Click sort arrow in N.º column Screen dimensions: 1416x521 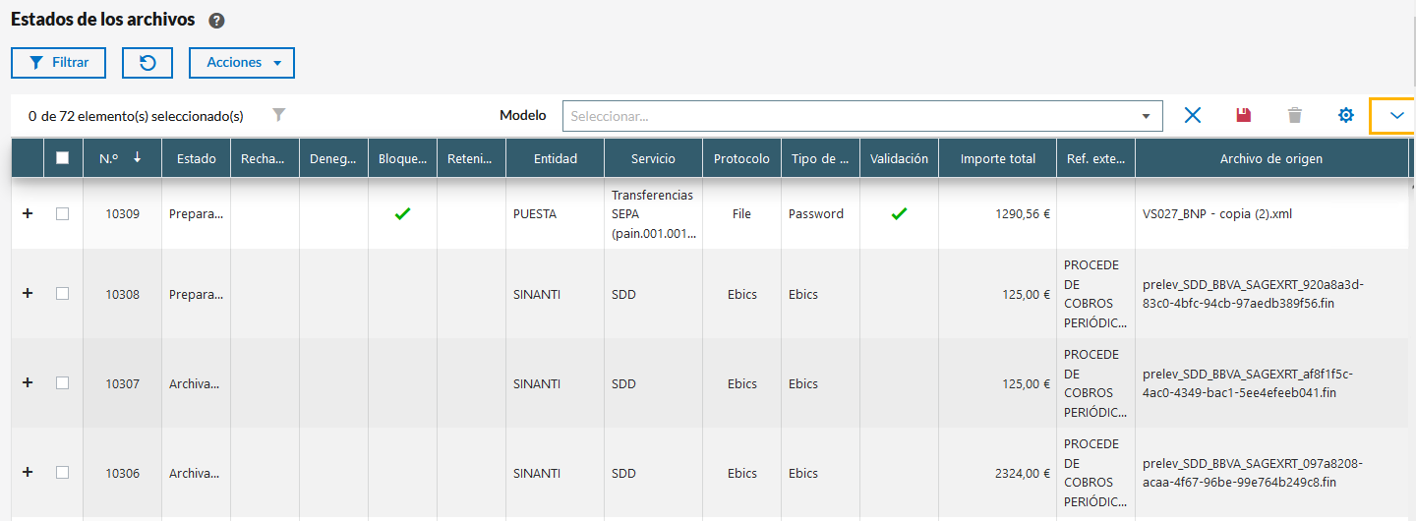(x=138, y=157)
